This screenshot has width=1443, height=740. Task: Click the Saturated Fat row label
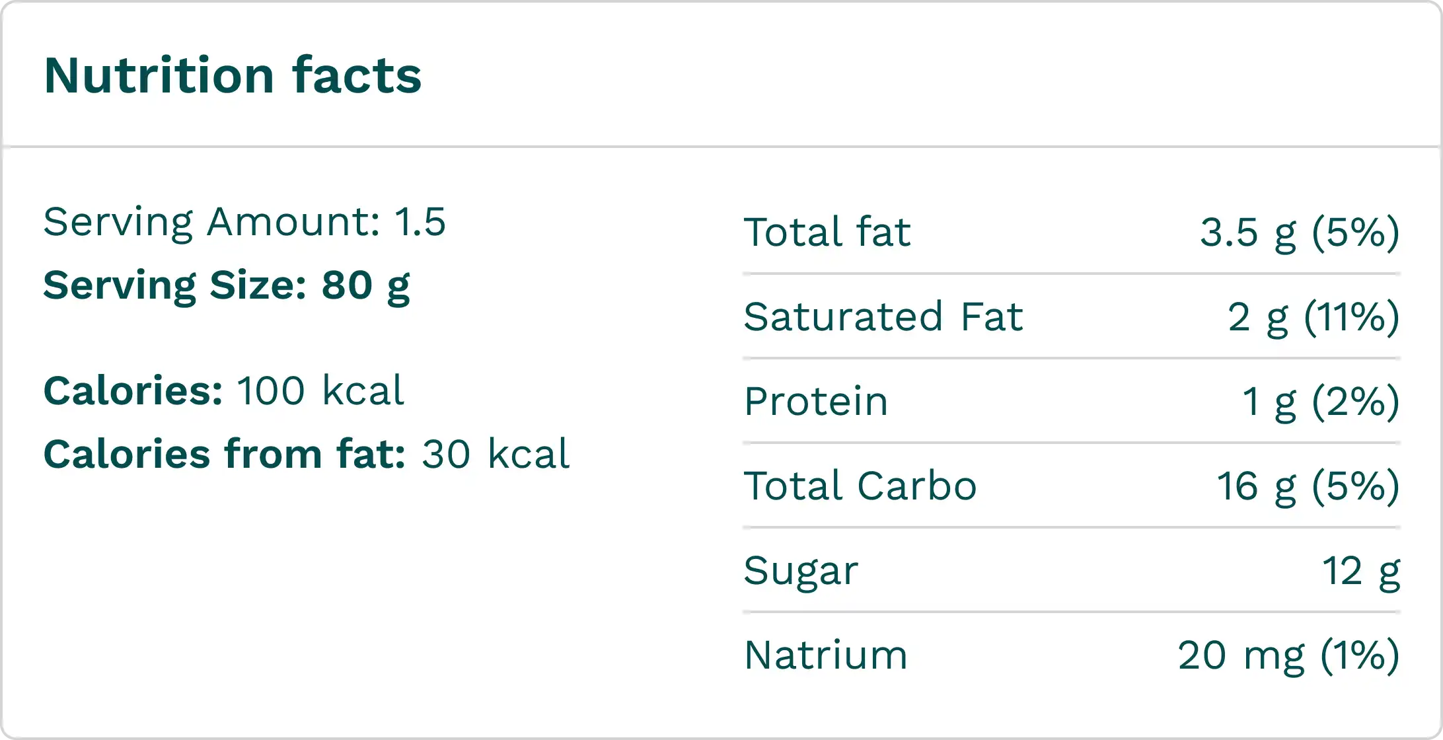coord(883,316)
